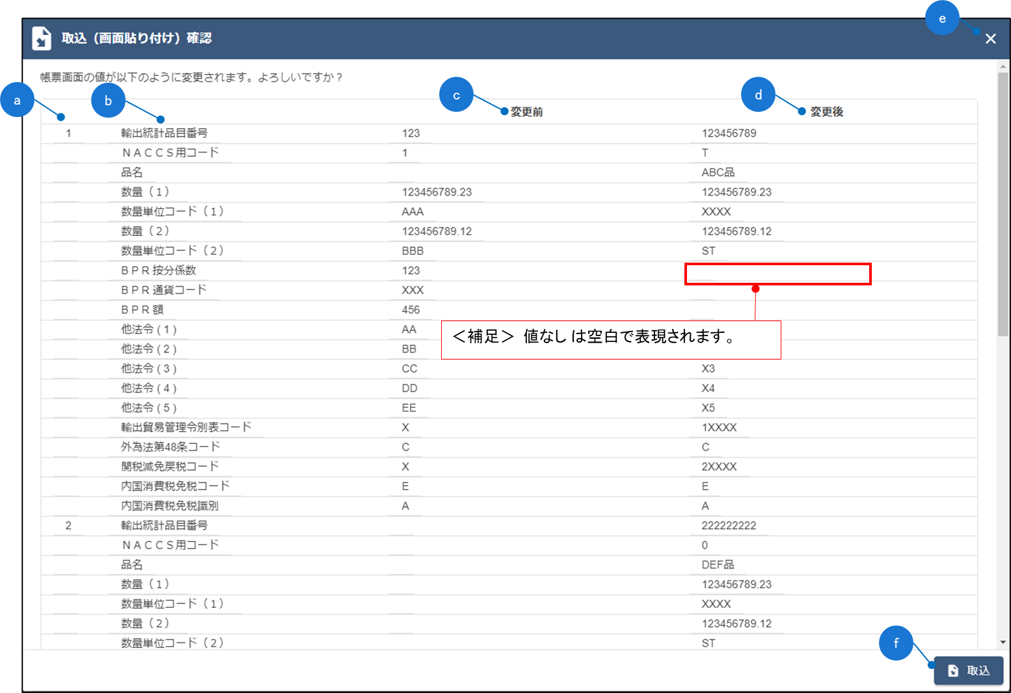Click the 内国消費税免税識別 row label
This screenshot has height=693, width=1011.
point(169,506)
